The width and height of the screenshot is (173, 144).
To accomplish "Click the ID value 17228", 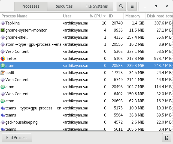I will coord(117,73).
